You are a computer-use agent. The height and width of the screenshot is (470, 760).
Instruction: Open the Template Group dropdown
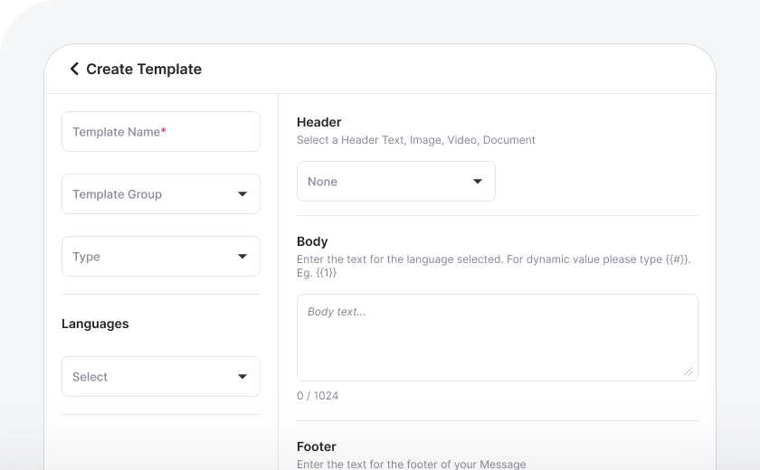149,194
